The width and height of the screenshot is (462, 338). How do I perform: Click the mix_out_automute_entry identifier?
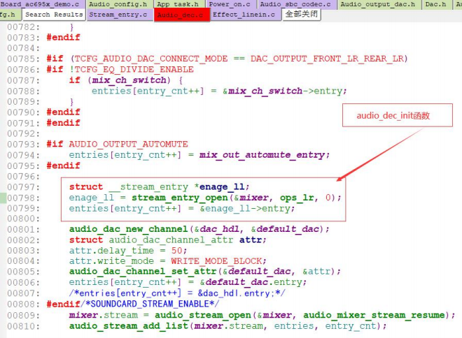(x=262, y=155)
